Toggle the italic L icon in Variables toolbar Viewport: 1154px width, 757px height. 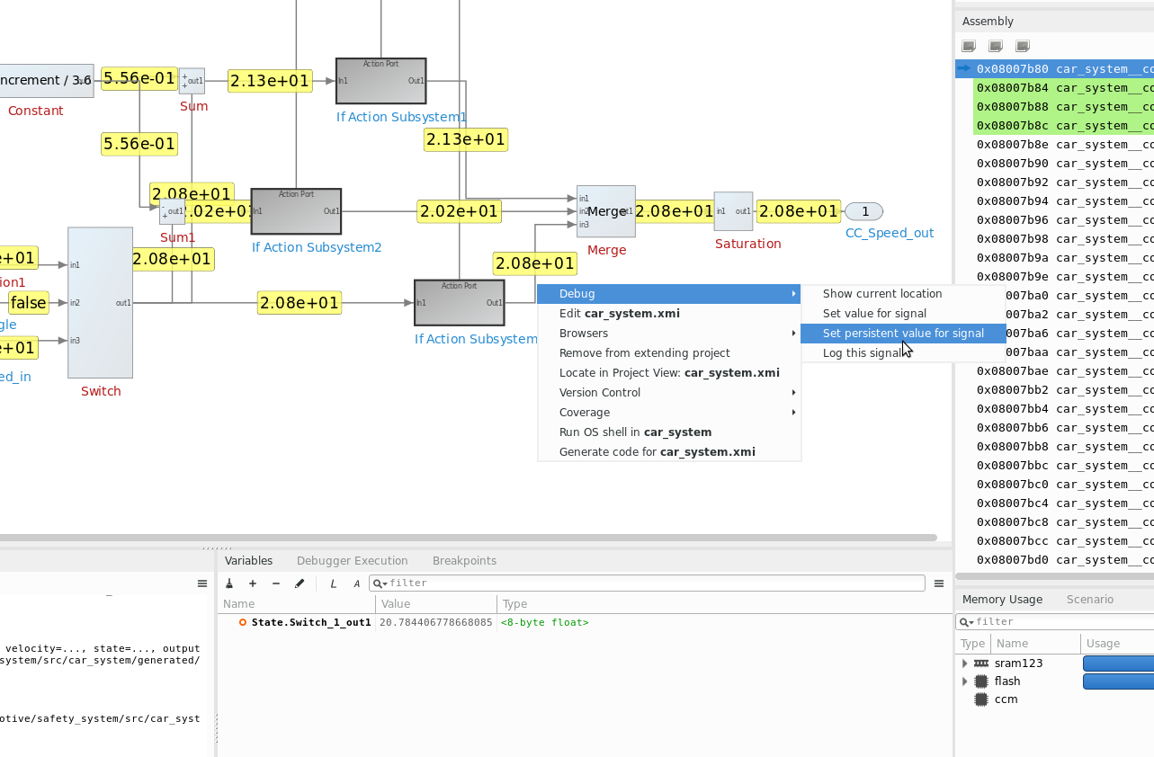point(334,583)
